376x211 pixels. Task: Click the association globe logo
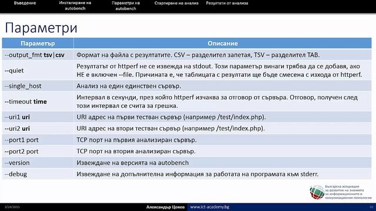tap(317, 192)
